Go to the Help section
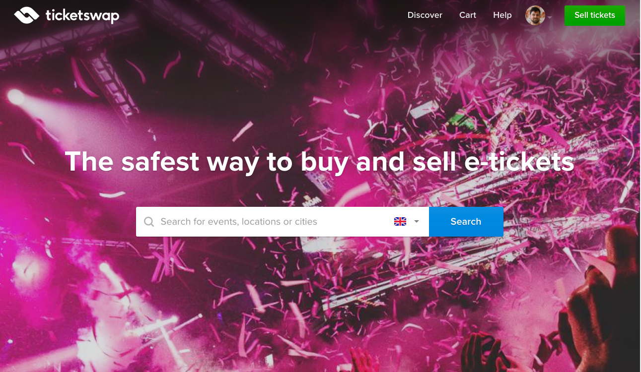Screen dimensions: 641x372 tap(502, 15)
